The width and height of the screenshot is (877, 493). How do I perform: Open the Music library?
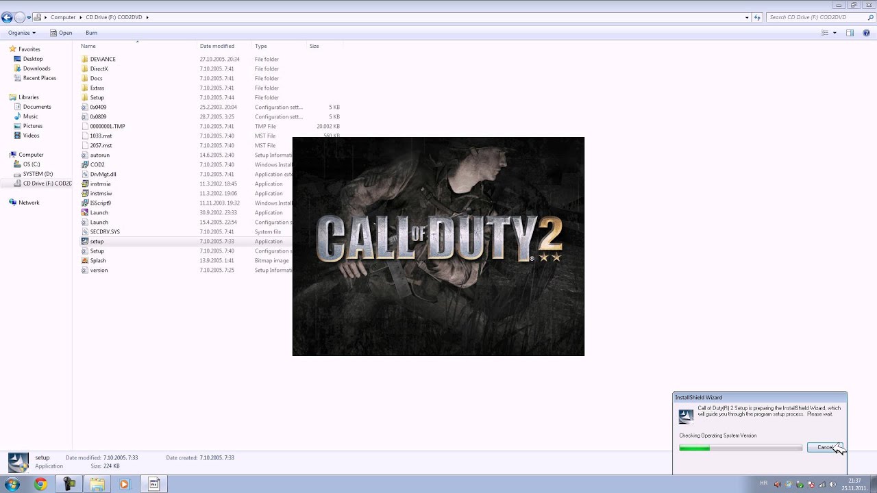30,116
